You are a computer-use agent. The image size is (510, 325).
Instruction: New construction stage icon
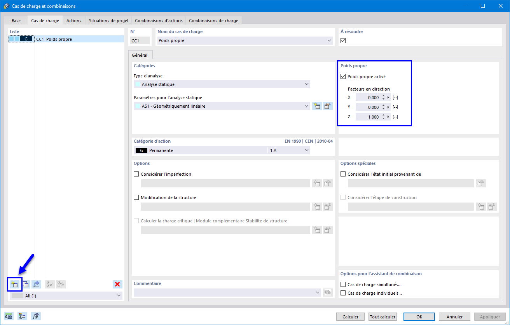pos(481,207)
